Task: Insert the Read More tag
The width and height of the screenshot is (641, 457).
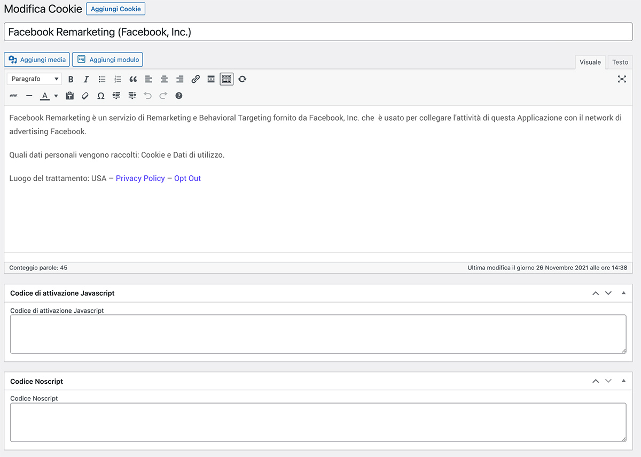Action: (211, 79)
